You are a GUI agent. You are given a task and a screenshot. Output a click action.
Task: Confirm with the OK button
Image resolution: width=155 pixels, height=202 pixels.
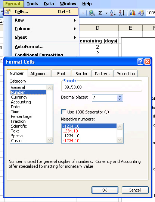pos(105,190)
